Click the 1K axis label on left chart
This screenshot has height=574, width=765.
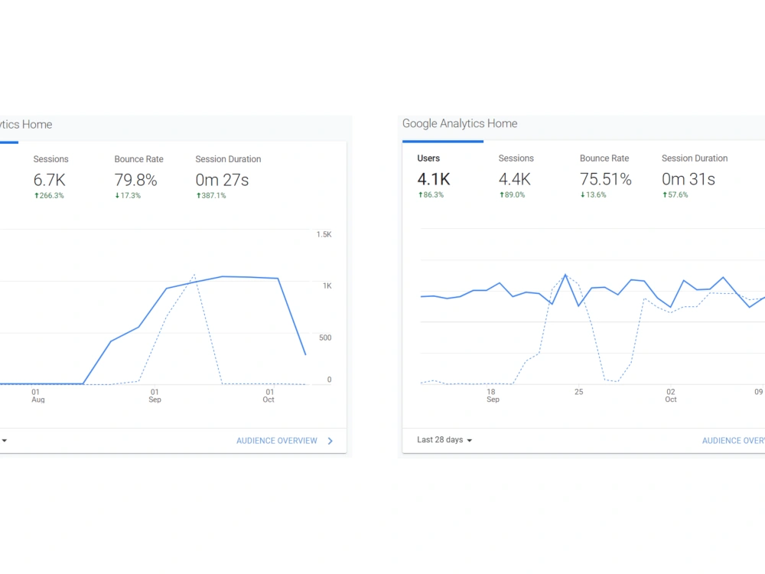[x=327, y=285]
